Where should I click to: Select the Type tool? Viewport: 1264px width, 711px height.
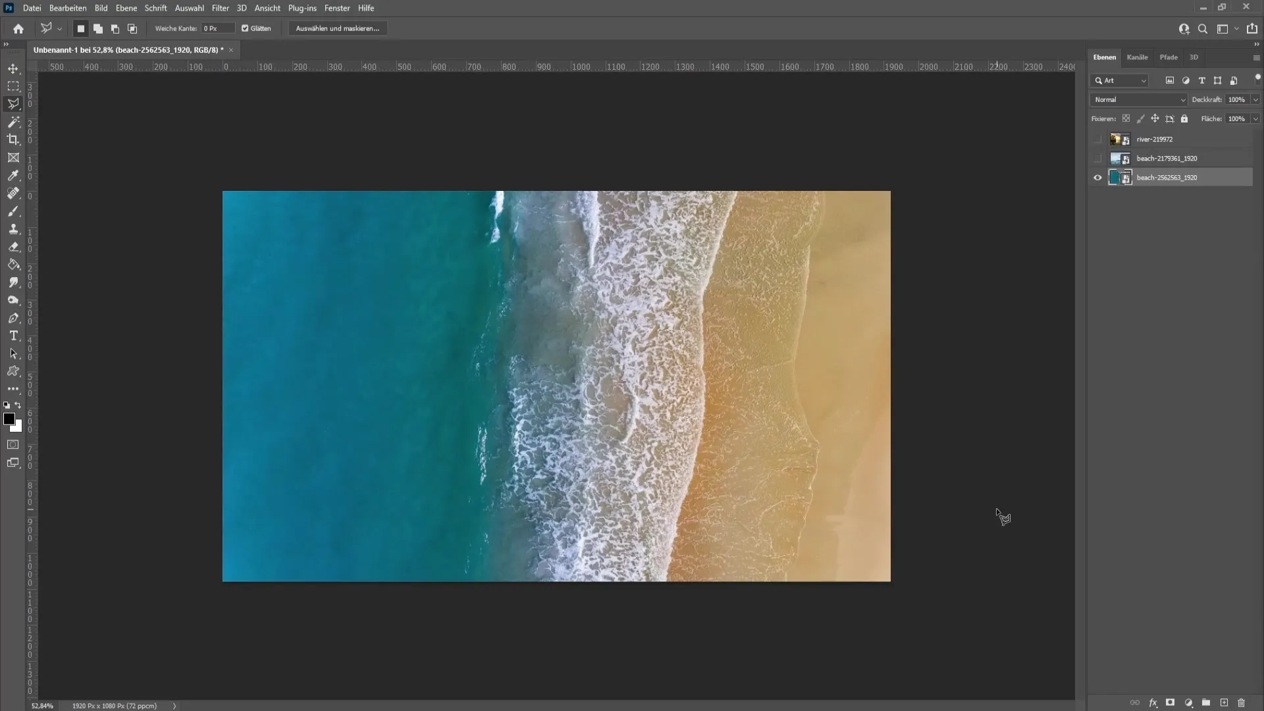[13, 336]
